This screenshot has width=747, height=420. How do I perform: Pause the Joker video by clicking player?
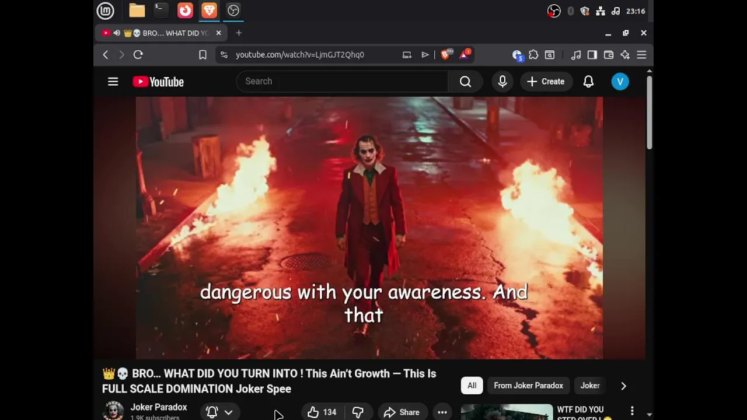coord(369,228)
